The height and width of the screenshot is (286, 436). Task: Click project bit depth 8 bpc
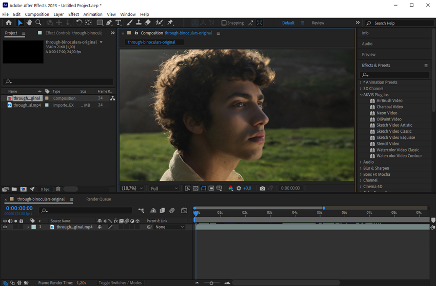tap(45, 189)
